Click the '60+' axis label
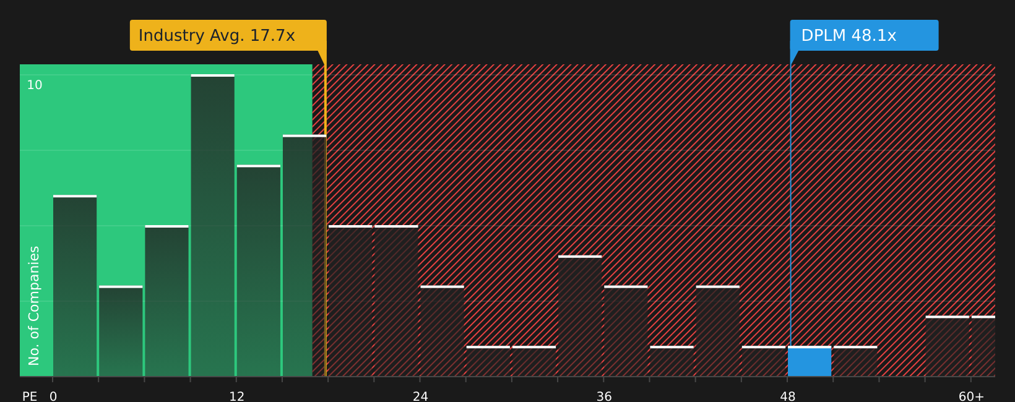This screenshot has height=402, width=1015. [971, 396]
